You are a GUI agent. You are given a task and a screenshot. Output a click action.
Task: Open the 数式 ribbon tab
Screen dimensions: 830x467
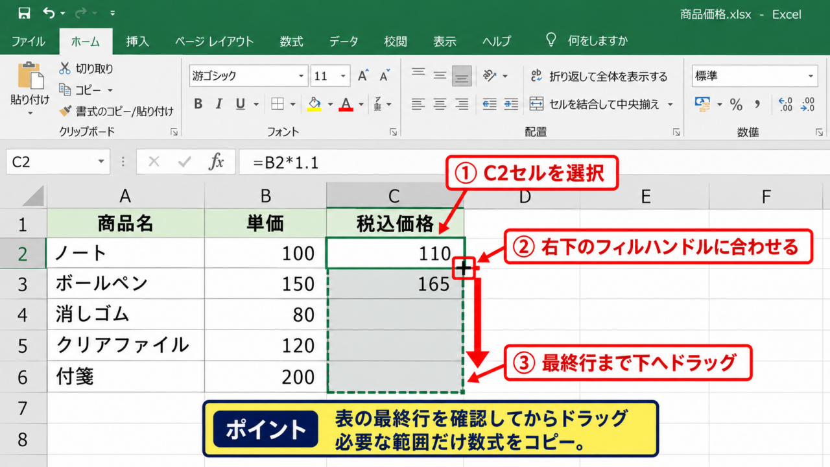(292, 42)
